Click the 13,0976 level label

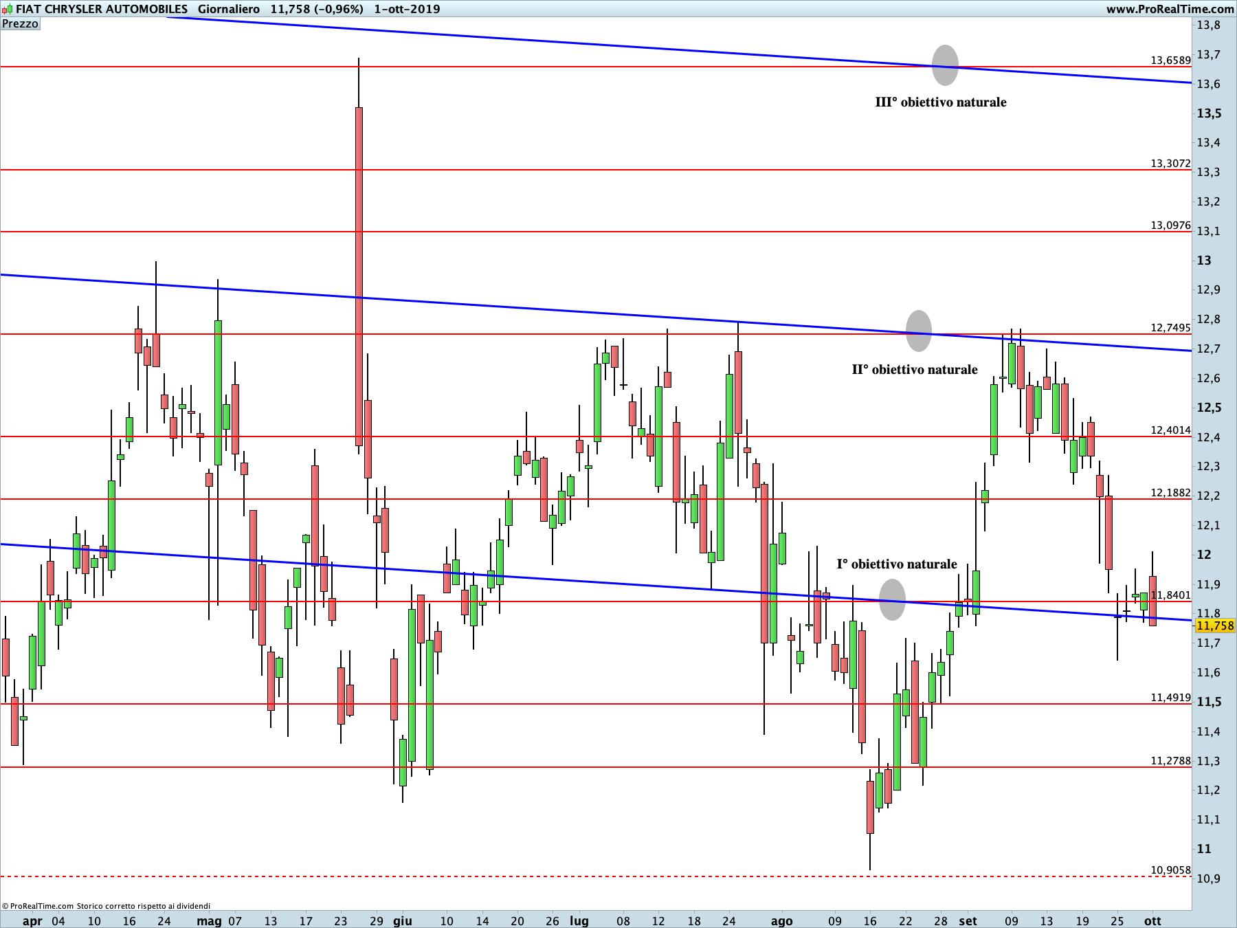(x=1171, y=225)
